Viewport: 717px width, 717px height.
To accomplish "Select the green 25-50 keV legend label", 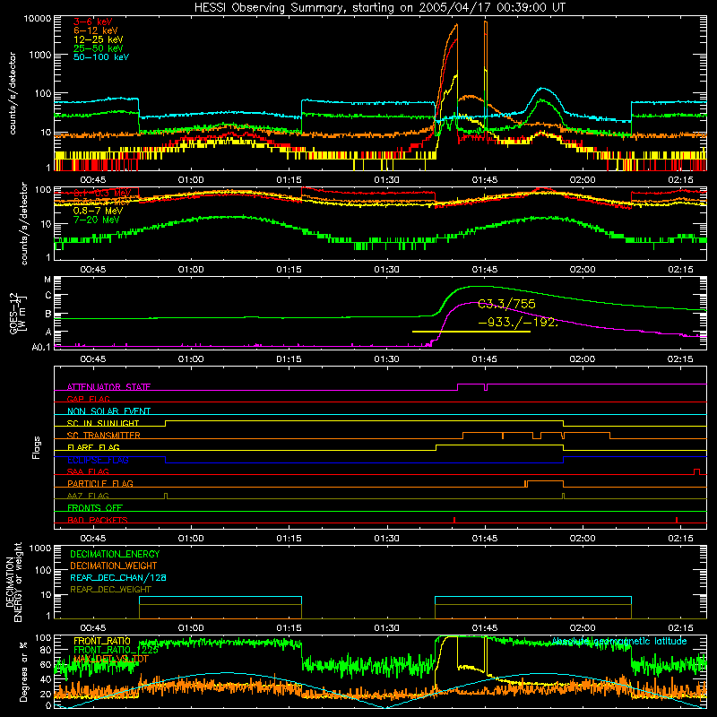I will (99, 48).
